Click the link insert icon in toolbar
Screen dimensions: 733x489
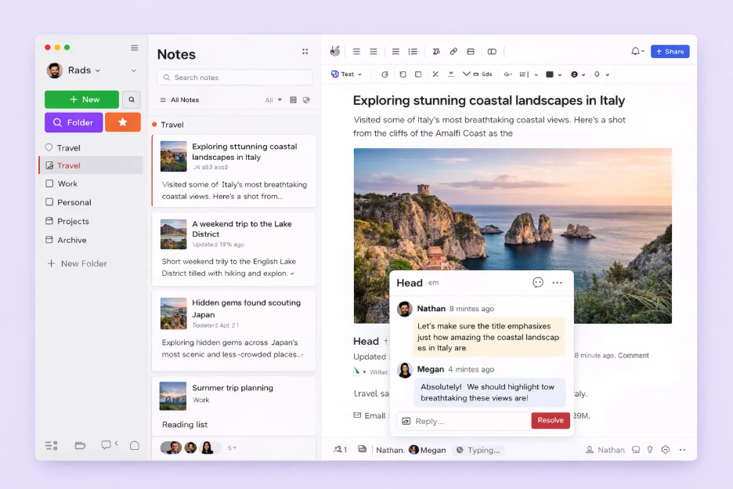coord(453,52)
